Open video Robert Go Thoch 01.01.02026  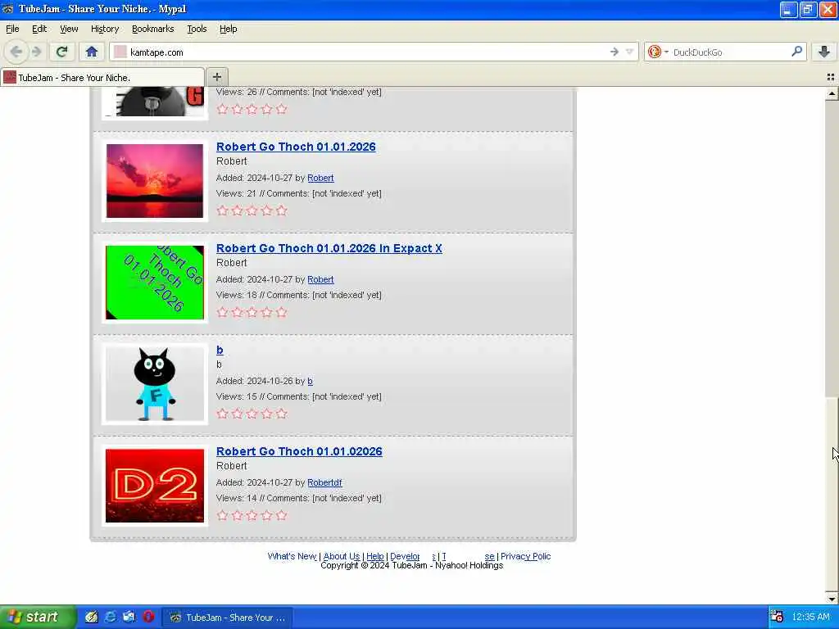pyautogui.click(x=299, y=451)
